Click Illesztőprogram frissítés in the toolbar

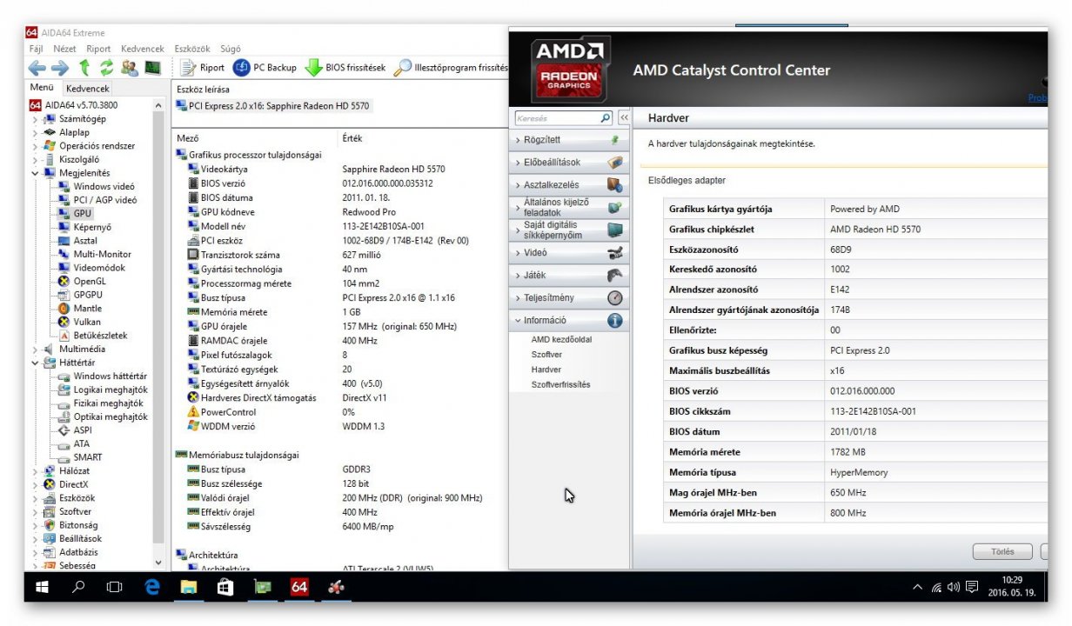451,68
